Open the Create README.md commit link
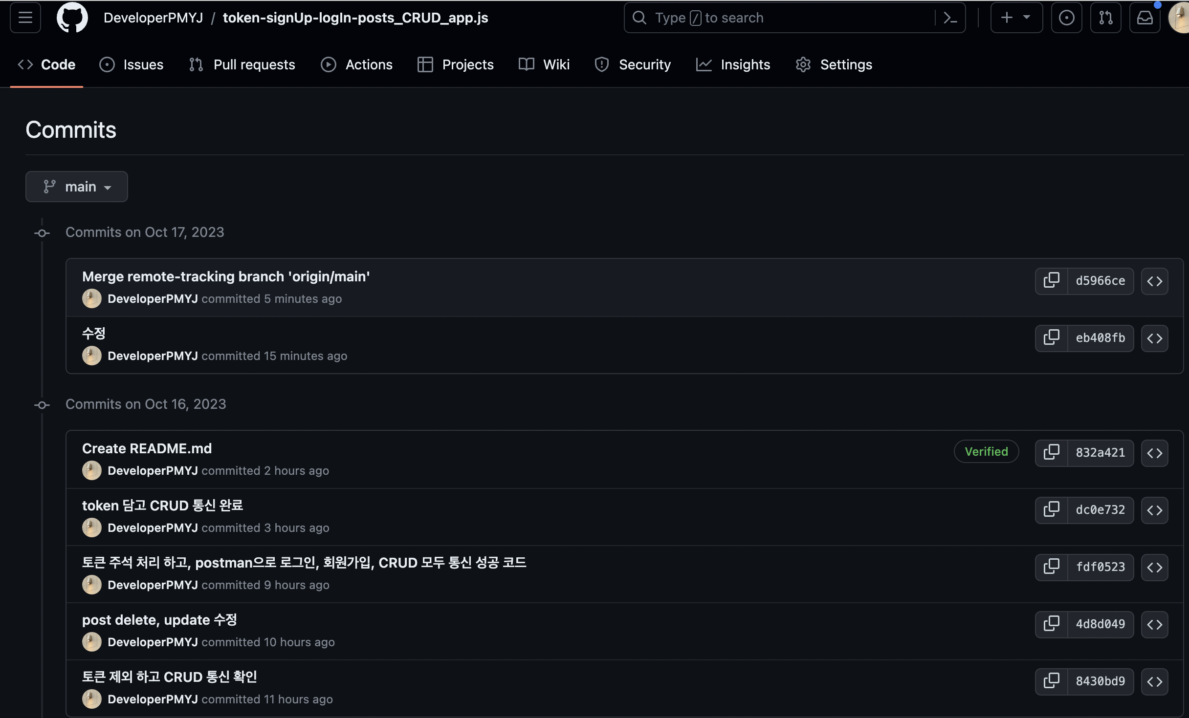Screen dimensions: 1189x718 click(x=147, y=448)
